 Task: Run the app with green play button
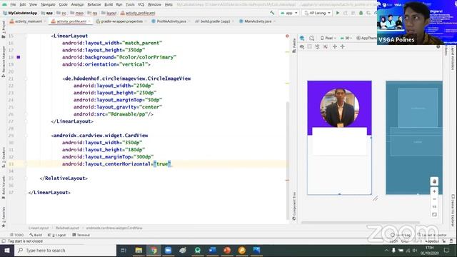(x=338, y=13)
